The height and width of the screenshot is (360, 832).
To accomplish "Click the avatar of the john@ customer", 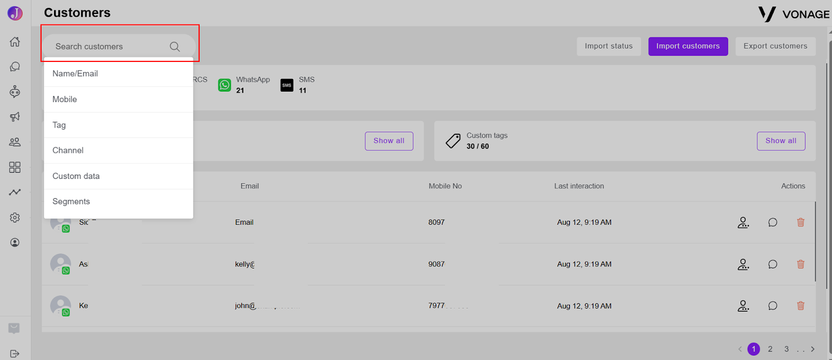I will click(60, 306).
